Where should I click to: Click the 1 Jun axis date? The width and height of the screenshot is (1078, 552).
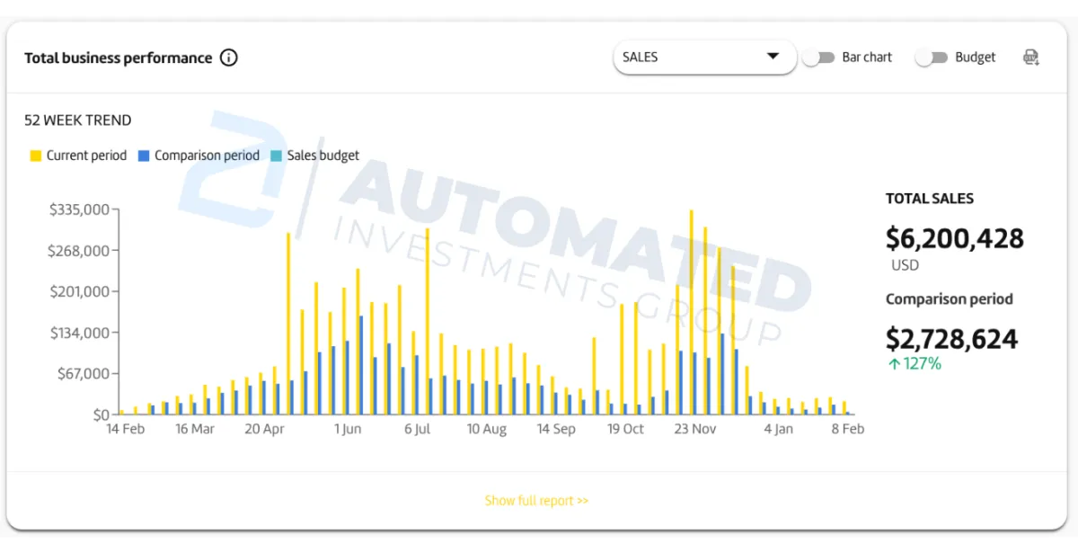348,429
